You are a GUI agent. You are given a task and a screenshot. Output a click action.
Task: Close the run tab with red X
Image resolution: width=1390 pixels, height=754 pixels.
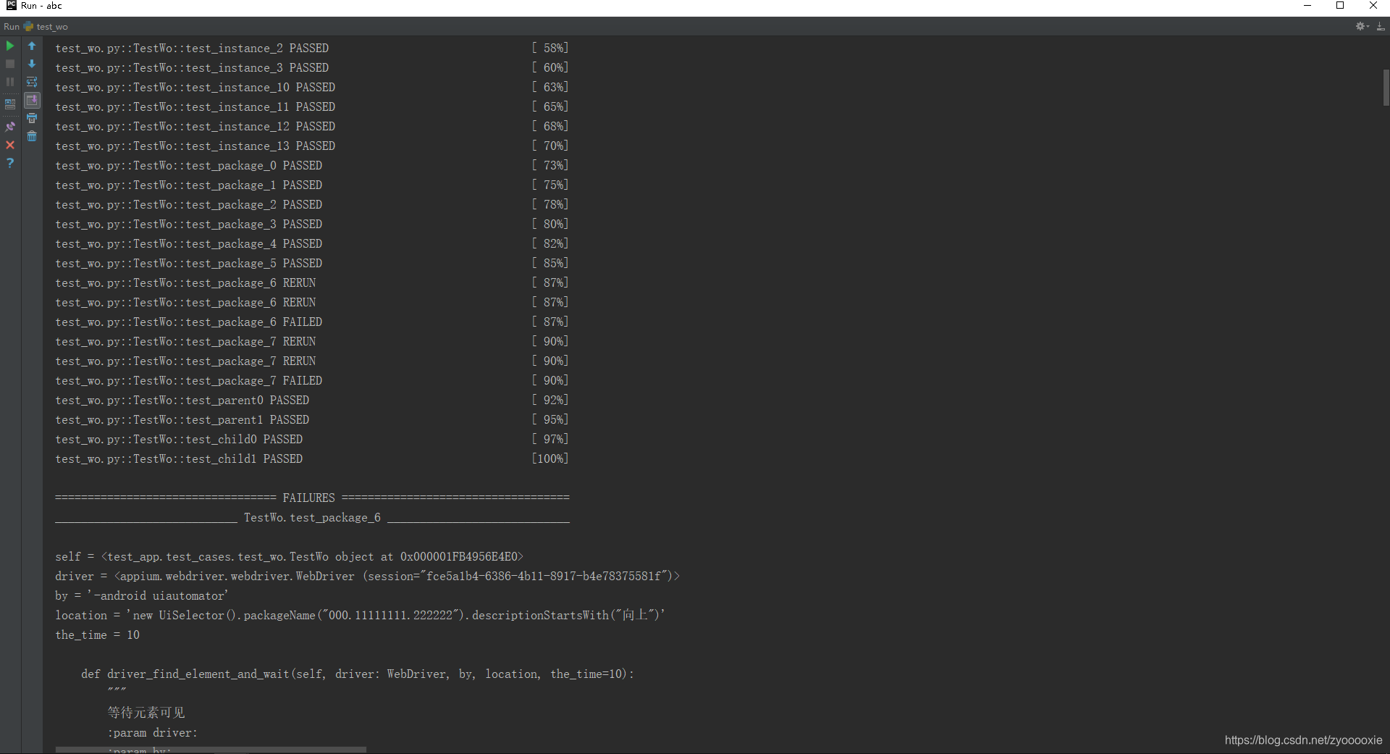[10, 145]
